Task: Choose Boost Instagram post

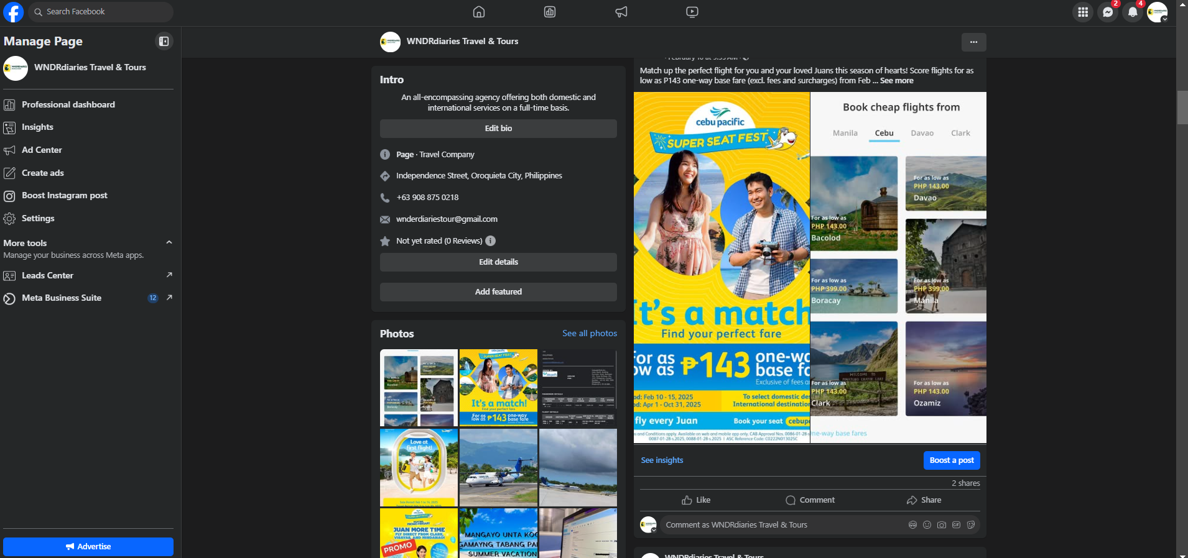Action: click(88, 195)
